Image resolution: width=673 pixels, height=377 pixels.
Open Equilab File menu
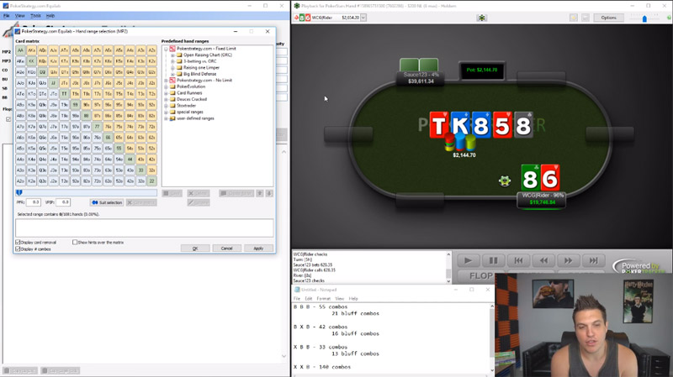point(7,16)
